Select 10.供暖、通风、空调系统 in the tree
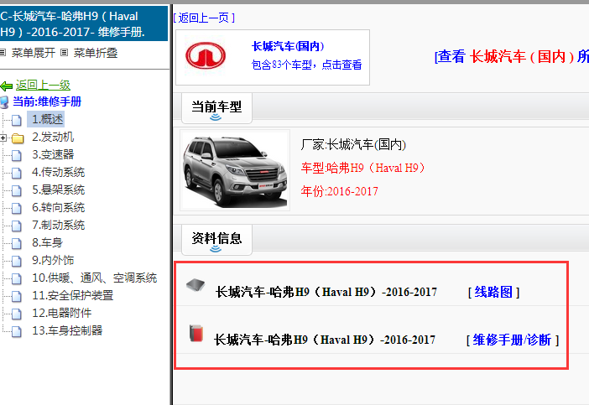 point(94,278)
